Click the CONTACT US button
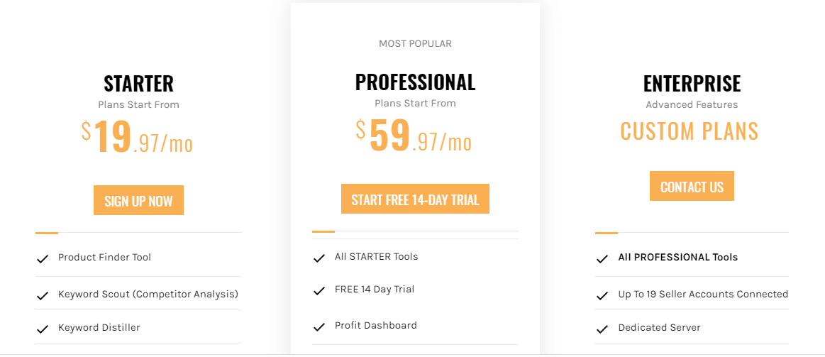The width and height of the screenshot is (825, 357). click(692, 186)
